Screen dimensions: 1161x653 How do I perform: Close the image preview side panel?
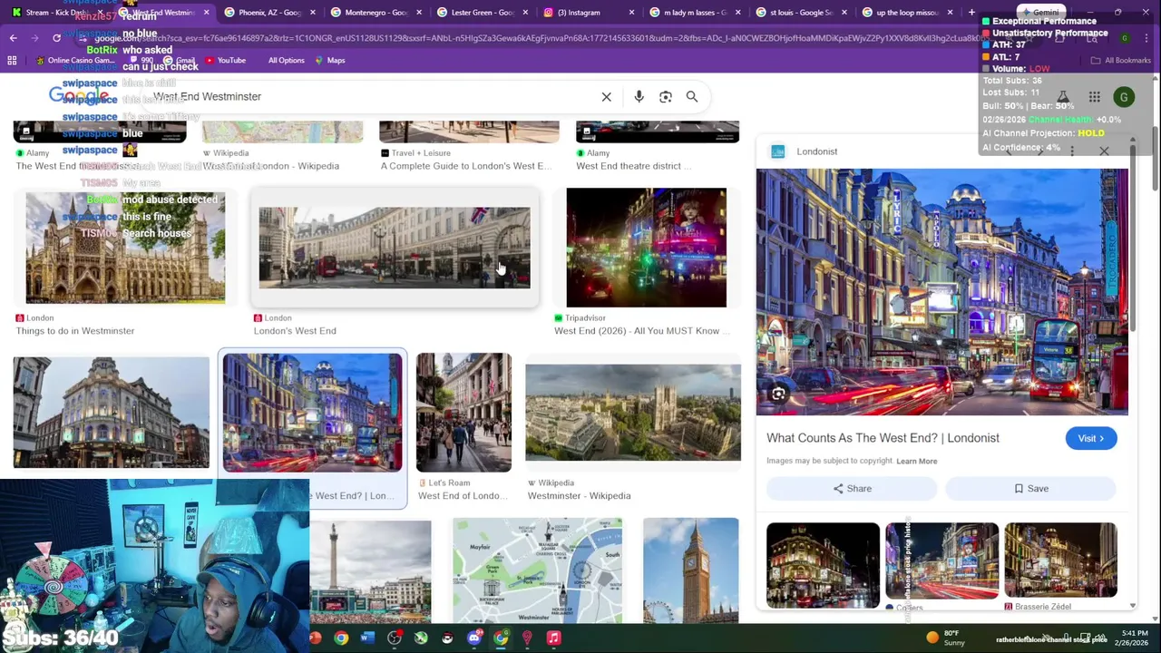pyautogui.click(x=1104, y=151)
